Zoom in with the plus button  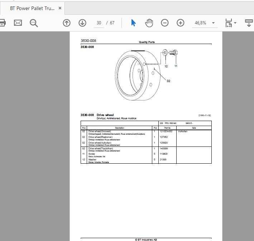[180, 23]
